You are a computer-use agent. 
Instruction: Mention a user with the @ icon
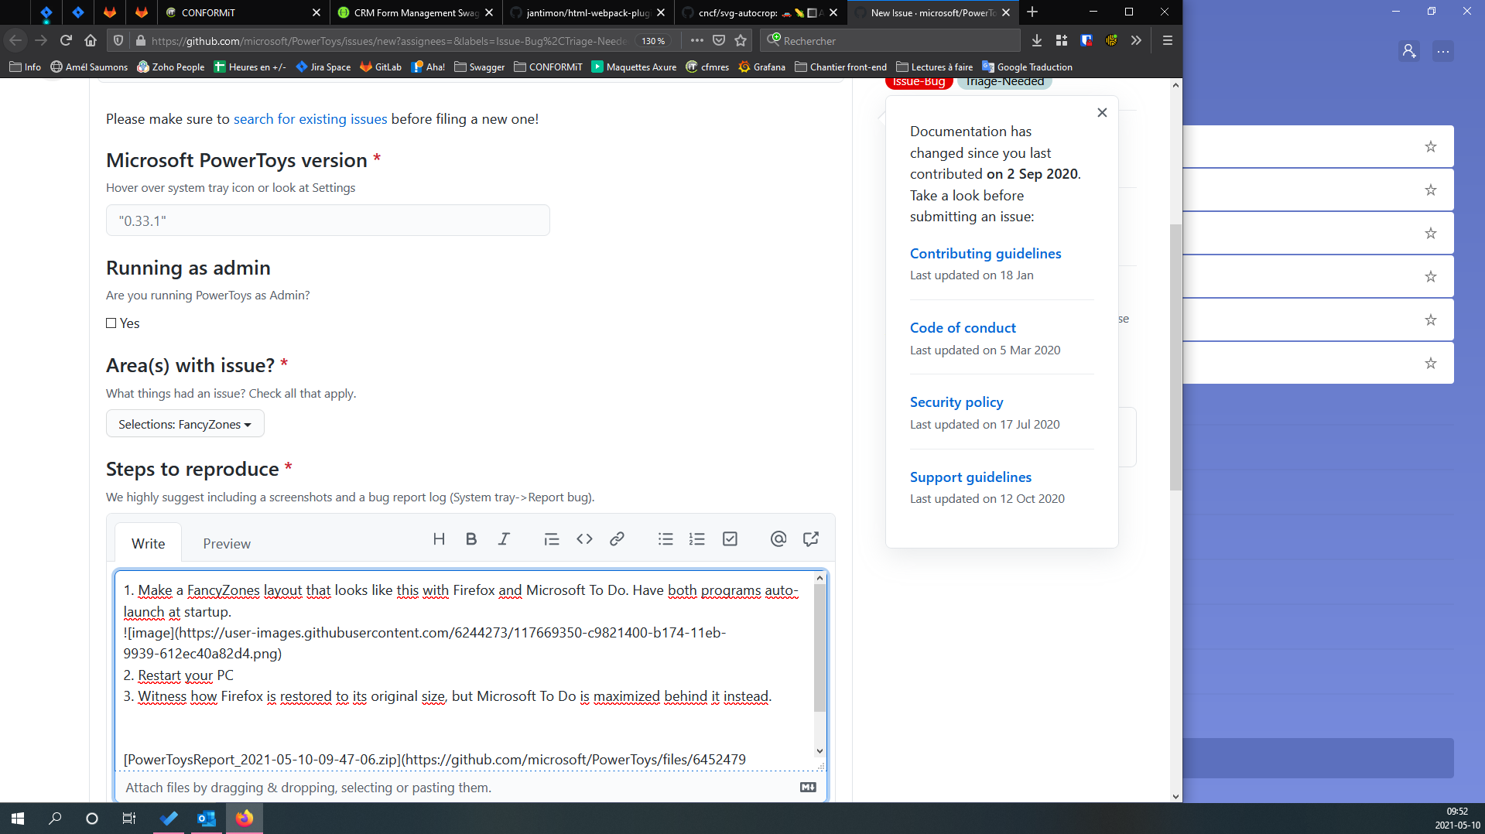[x=778, y=538]
